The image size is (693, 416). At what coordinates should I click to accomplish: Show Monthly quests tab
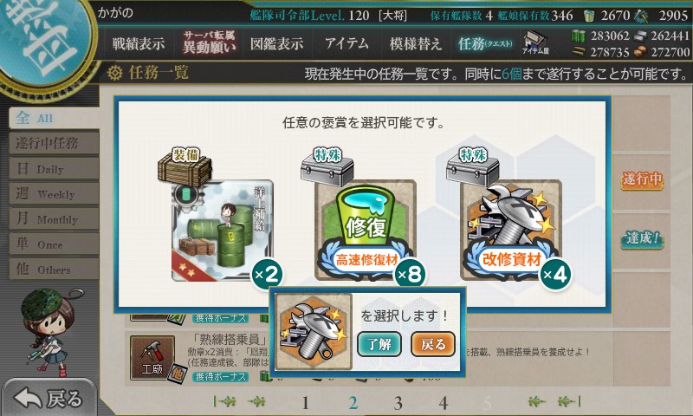pyautogui.click(x=54, y=219)
